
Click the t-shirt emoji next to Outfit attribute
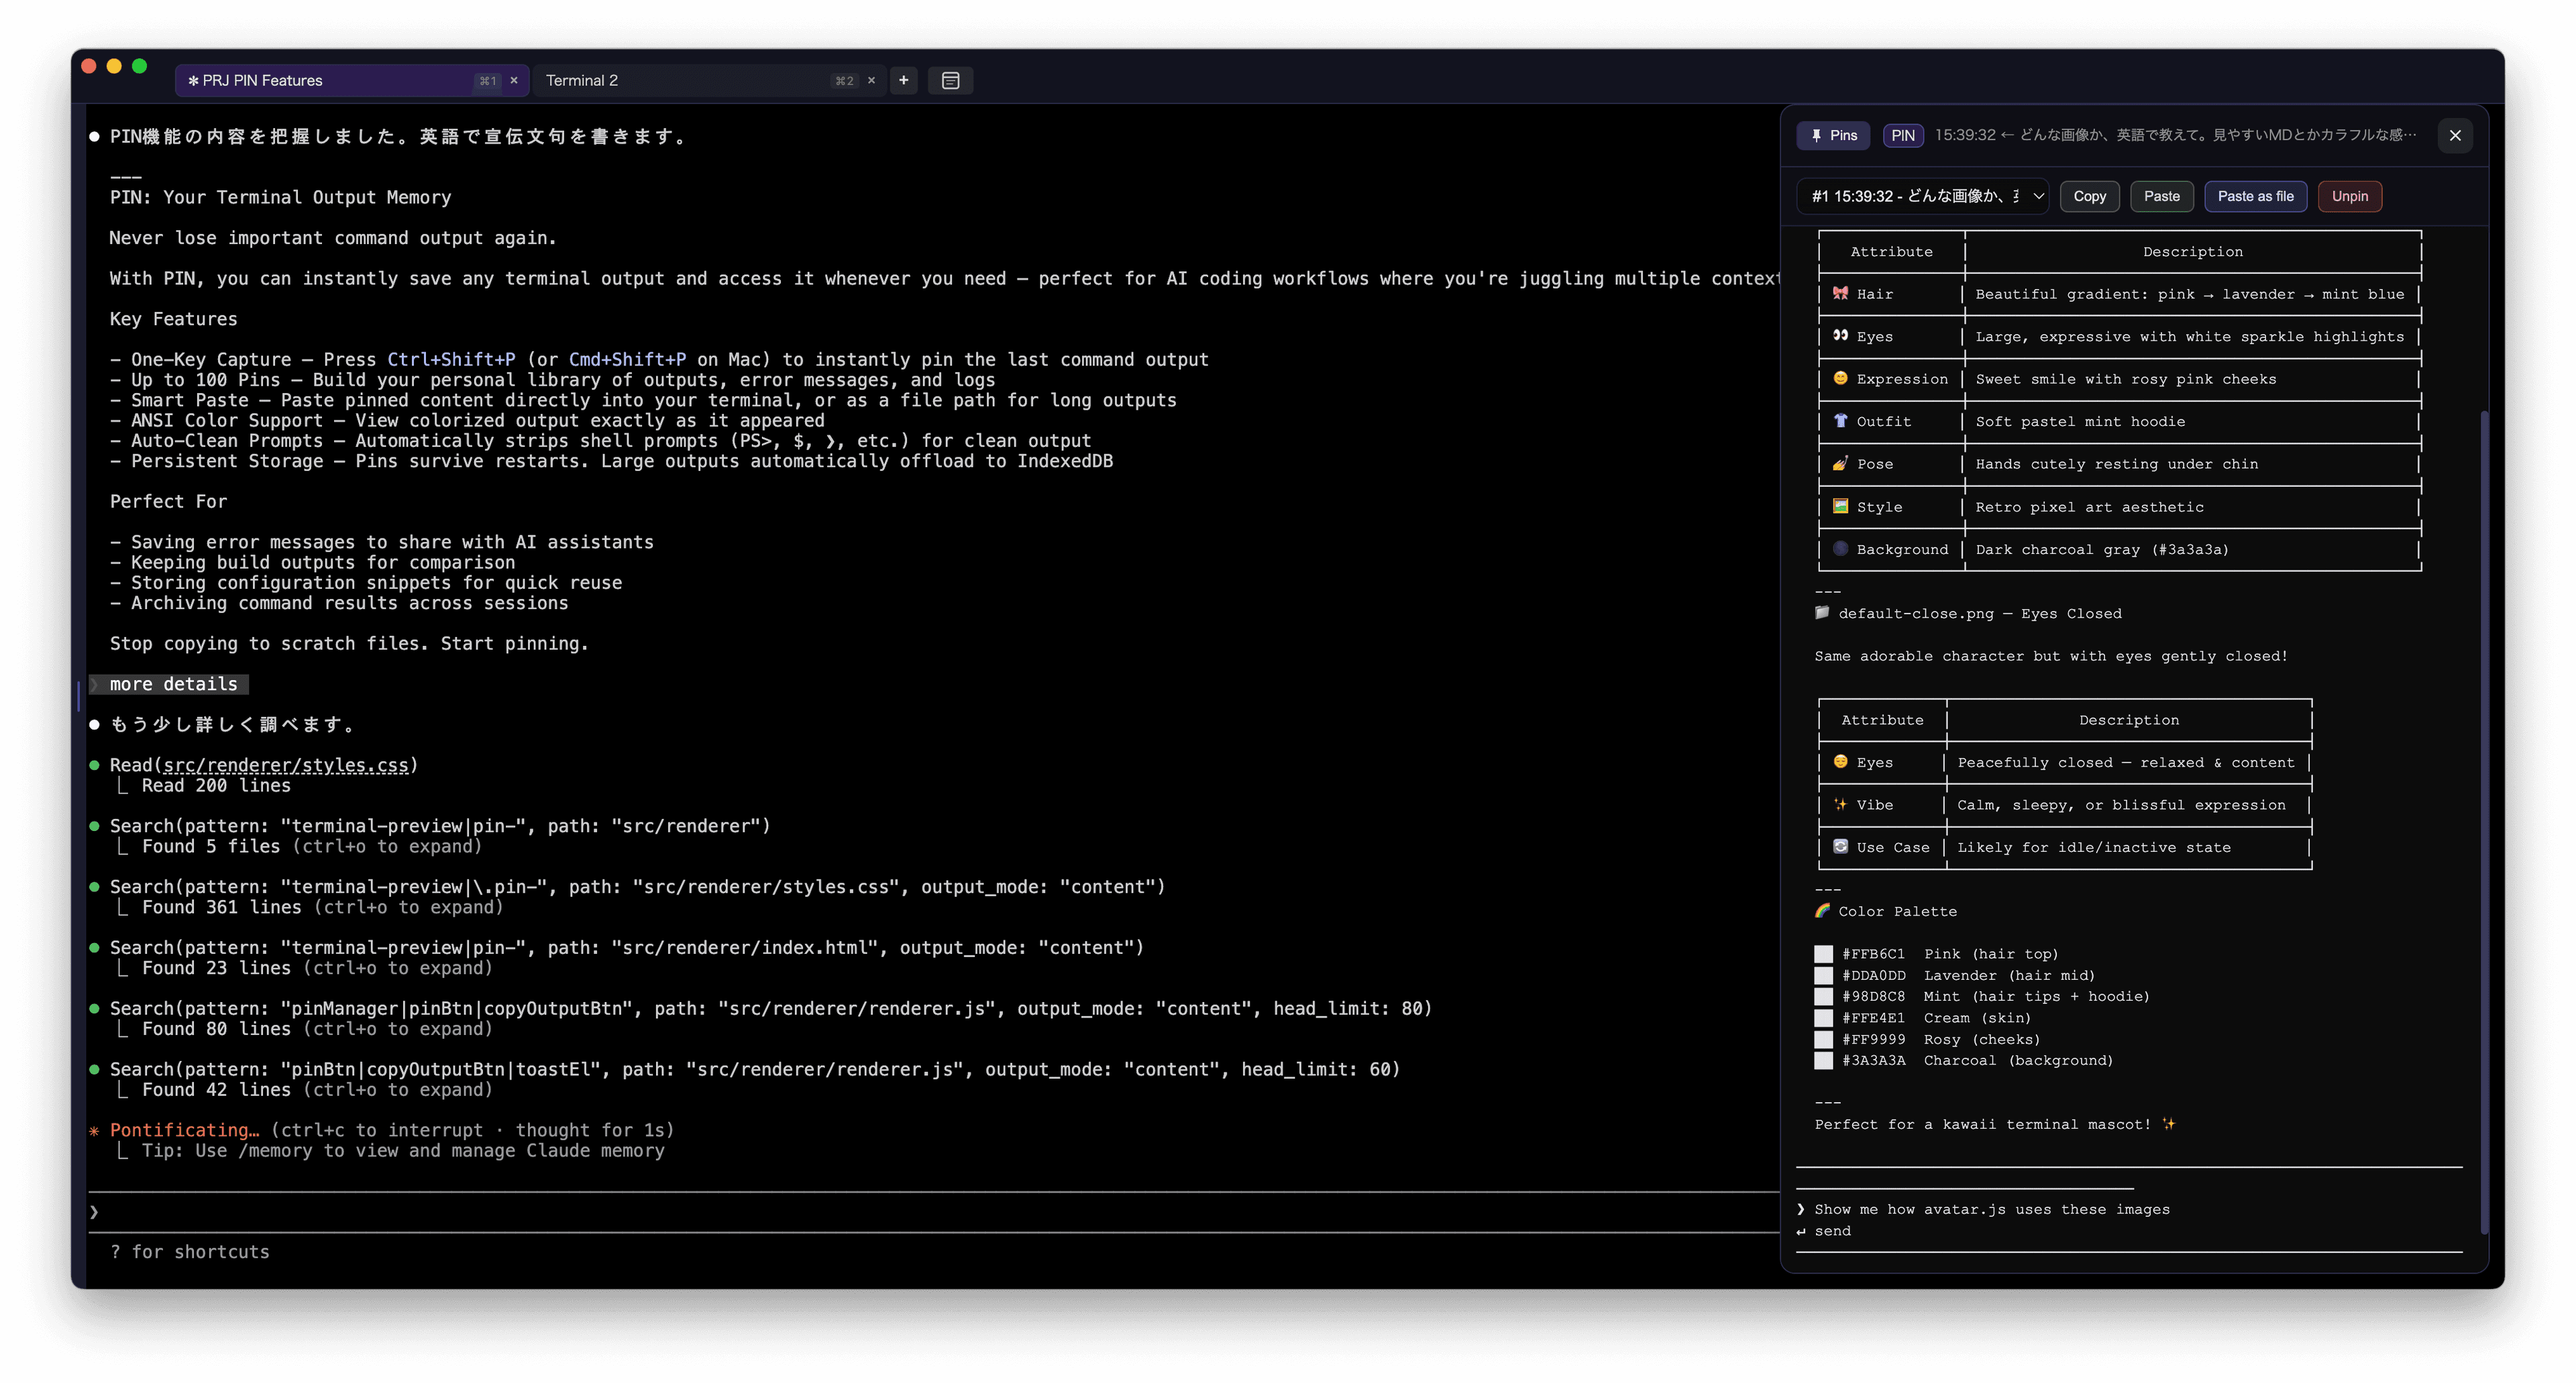(x=1840, y=421)
